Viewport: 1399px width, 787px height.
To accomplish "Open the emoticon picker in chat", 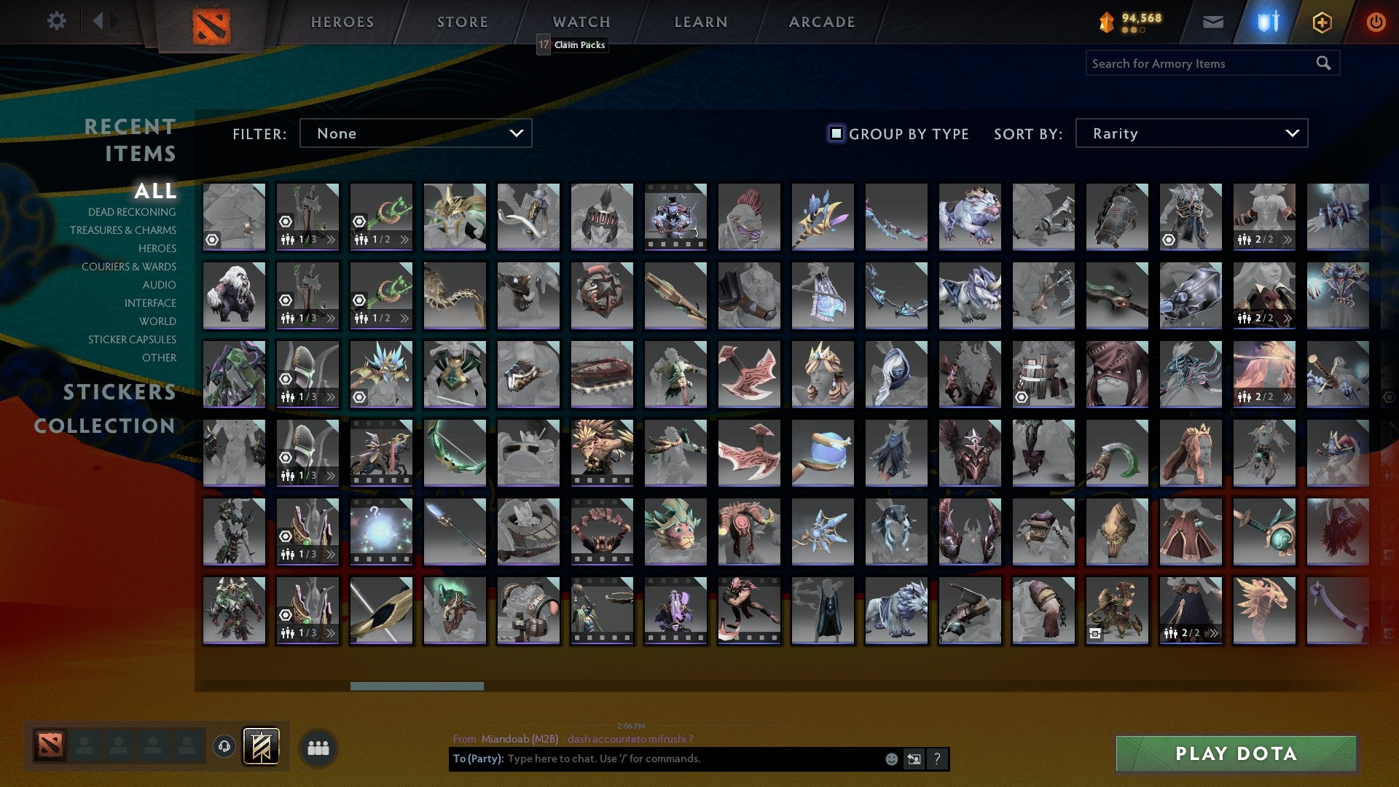I will tap(891, 759).
